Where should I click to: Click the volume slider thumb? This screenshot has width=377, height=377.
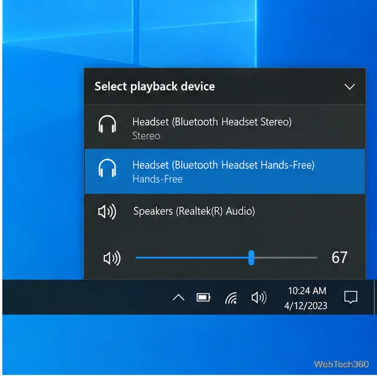251,258
